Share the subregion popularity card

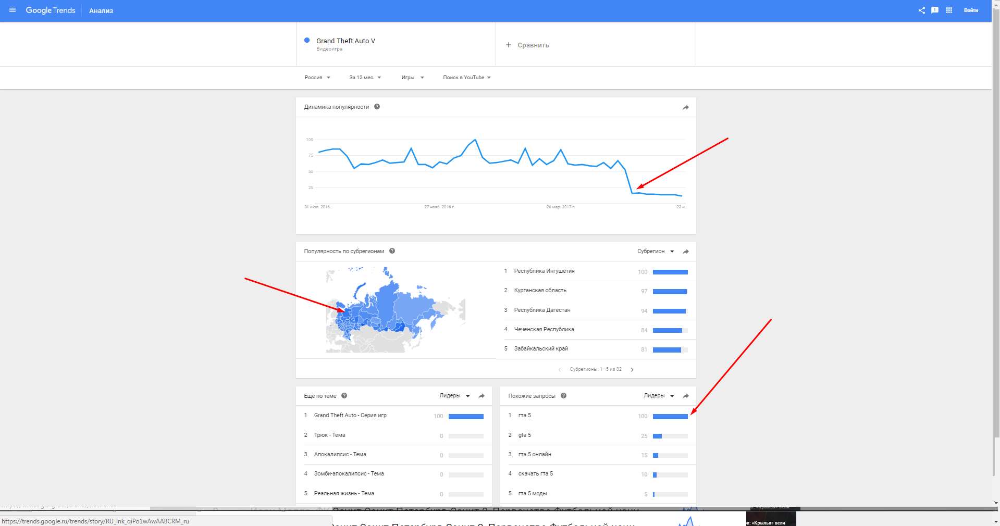686,252
